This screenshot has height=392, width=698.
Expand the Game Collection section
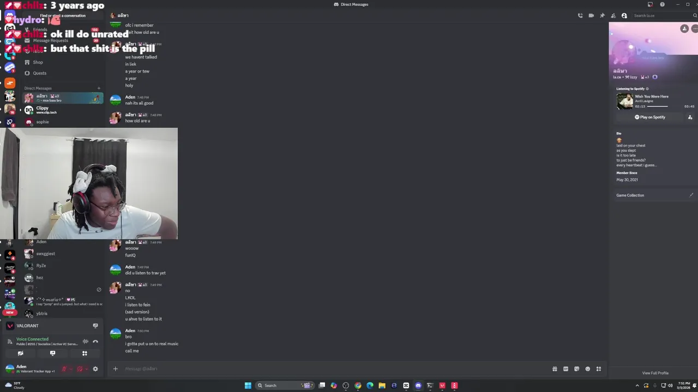[x=654, y=195]
